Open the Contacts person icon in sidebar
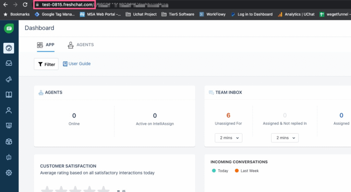 click(9, 110)
